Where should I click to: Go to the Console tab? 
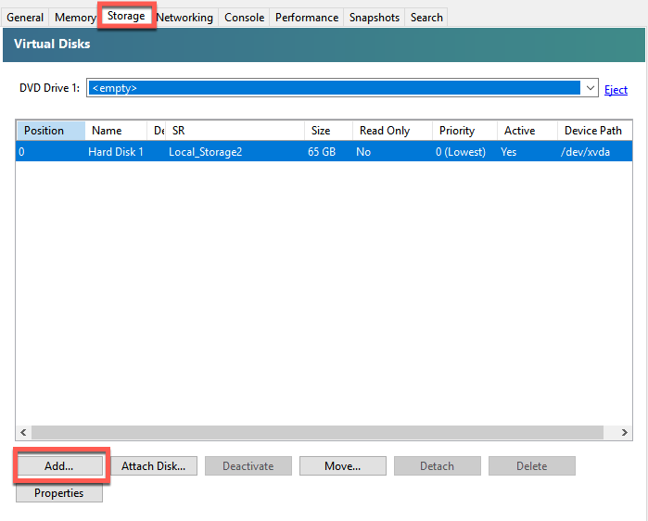pyautogui.click(x=244, y=18)
